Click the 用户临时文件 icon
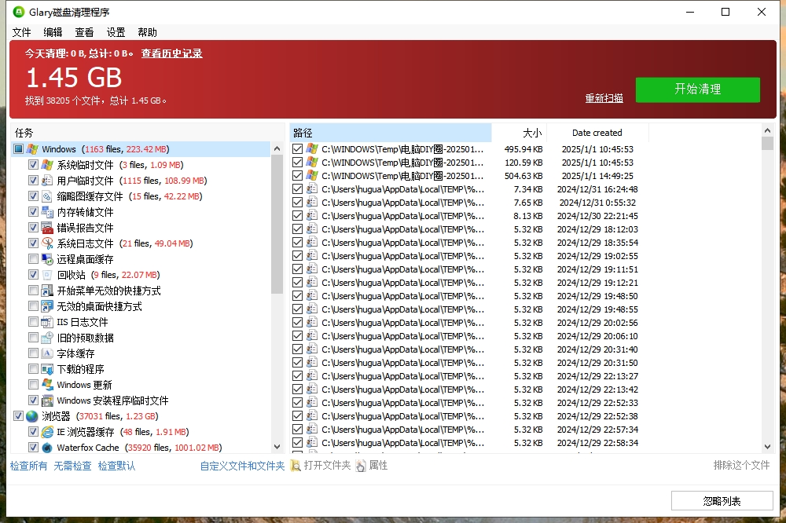This screenshot has width=786, height=523. (48, 181)
